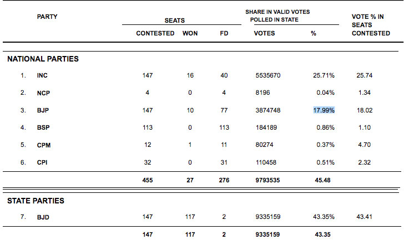Click the FD column header
The width and height of the screenshot is (404, 240).
tap(224, 33)
